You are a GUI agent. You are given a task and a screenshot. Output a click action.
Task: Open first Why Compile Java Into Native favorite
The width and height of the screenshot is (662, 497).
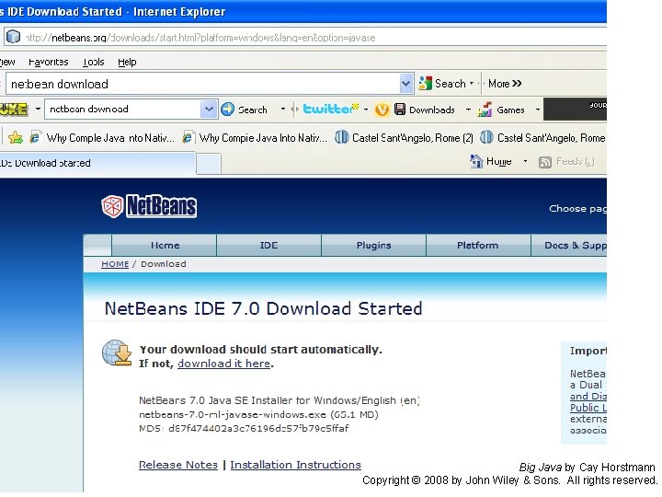tap(102, 138)
